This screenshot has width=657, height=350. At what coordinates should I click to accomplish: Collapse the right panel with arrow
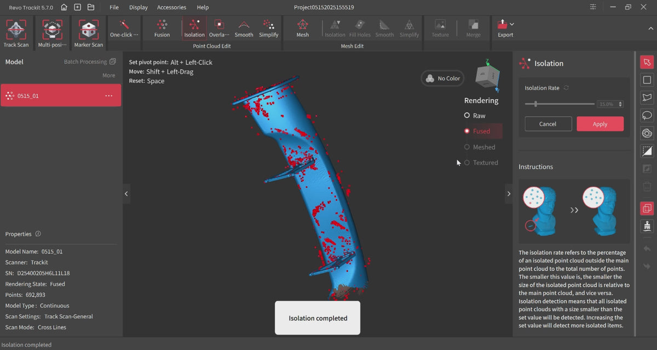click(509, 194)
